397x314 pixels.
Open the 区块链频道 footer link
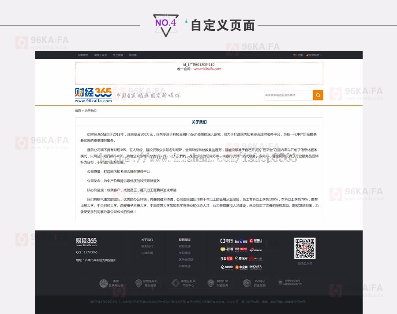point(186,259)
